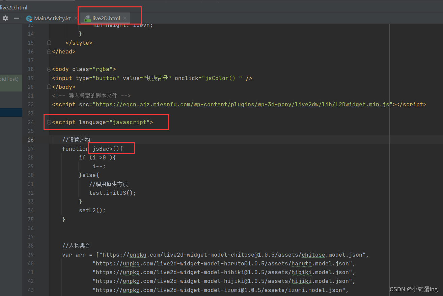Click the live2D.html breadcrumb at the top
Image resolution: width=443 pixels, height=296 pixels.
pos(14,7)
